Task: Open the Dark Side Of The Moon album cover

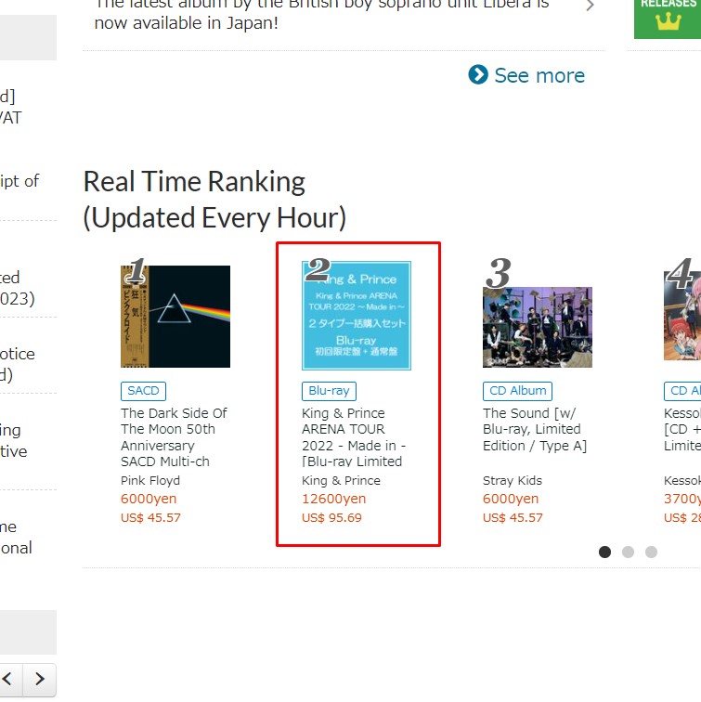Action: tap(175, 317)
